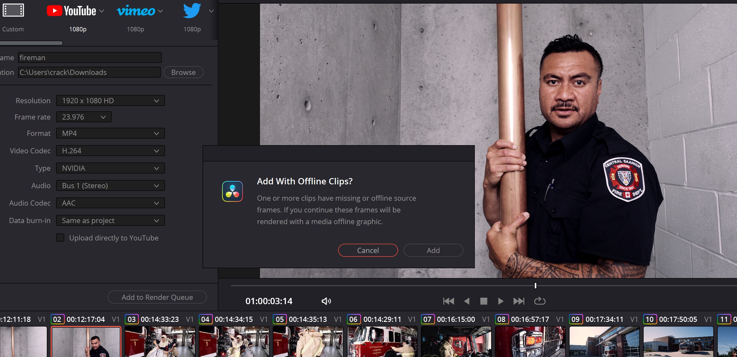Click the timecode 01:00:03:14 display
Image resolution: width=737 pixels, height=357 pixels.
pos(269,301)
